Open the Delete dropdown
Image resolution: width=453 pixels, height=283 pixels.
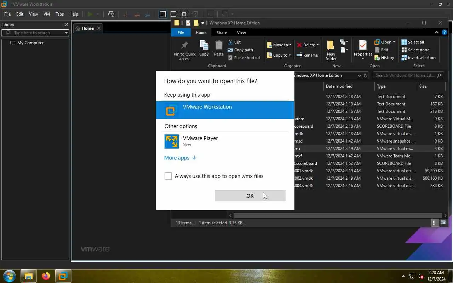click(x=308, y=45)
